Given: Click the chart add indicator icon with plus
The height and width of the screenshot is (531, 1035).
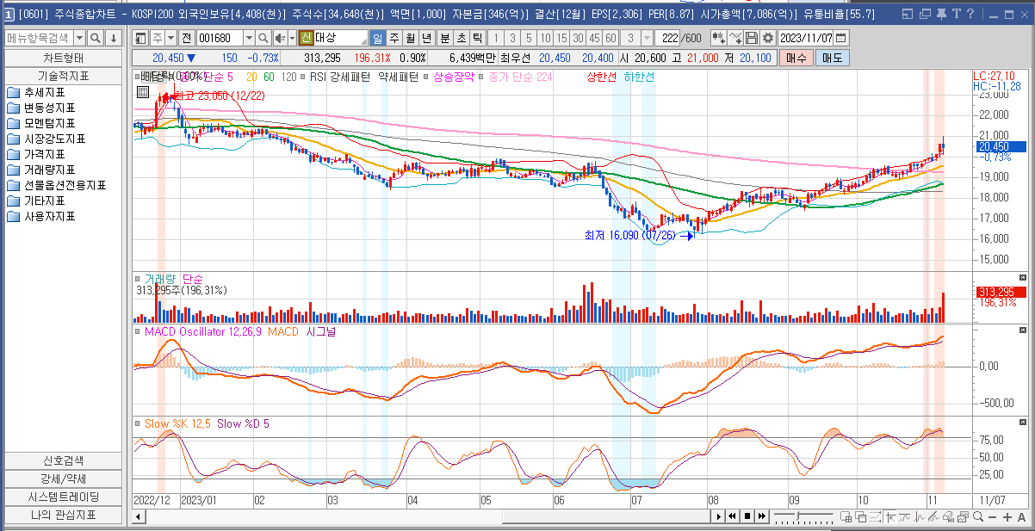Looking at the screenshot, I should (x=717, y=38).
